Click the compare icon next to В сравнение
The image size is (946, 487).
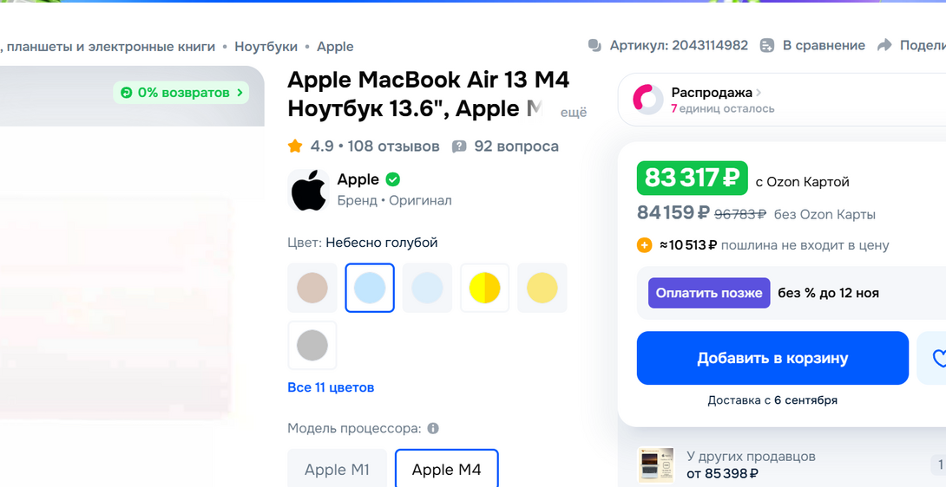pos(767,46)
